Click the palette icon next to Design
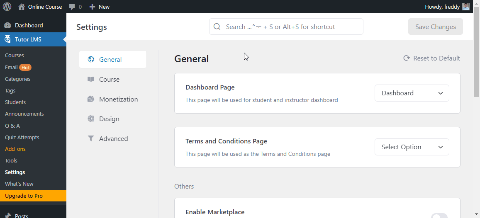The image size is (480, 218). (x=90, y=119)
